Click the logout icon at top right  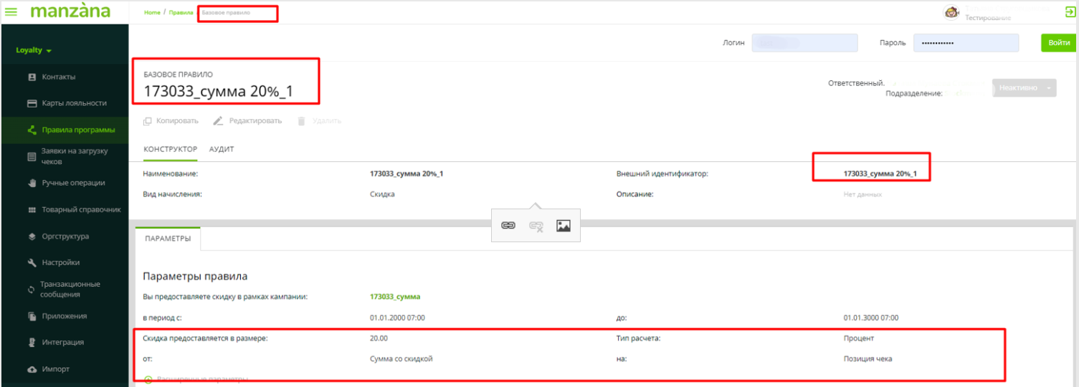tap(1070, 11)
